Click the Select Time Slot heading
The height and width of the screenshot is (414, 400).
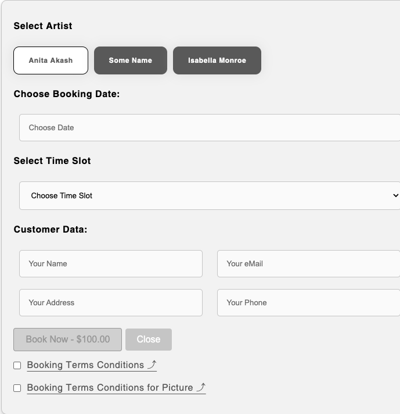coord(52,161)
